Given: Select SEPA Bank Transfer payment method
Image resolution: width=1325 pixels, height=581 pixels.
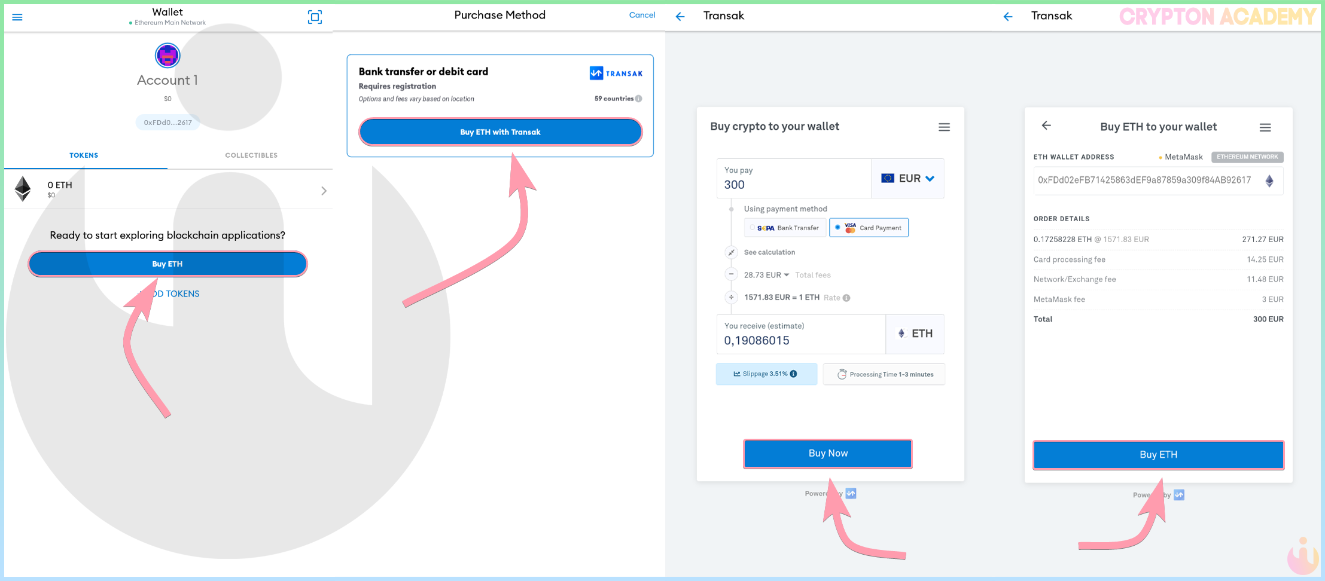Looking at the screenshot, I should [x=785, y=228].
